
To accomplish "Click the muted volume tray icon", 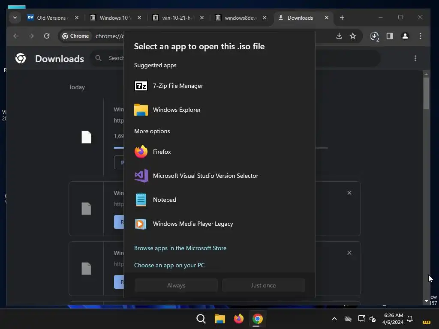I will (373, 319).
